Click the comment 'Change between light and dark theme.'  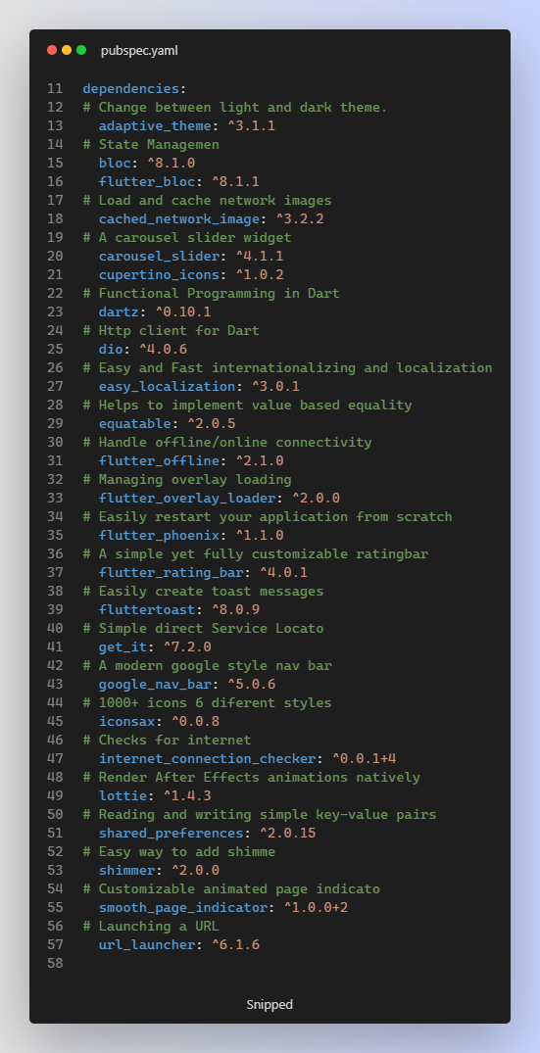click(235, 108)
